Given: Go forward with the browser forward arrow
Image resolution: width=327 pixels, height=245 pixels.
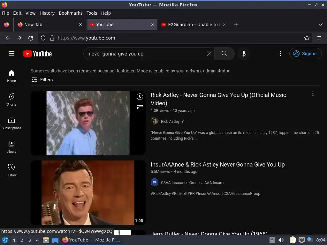Looking at the screenshot, I should point(19,38).
